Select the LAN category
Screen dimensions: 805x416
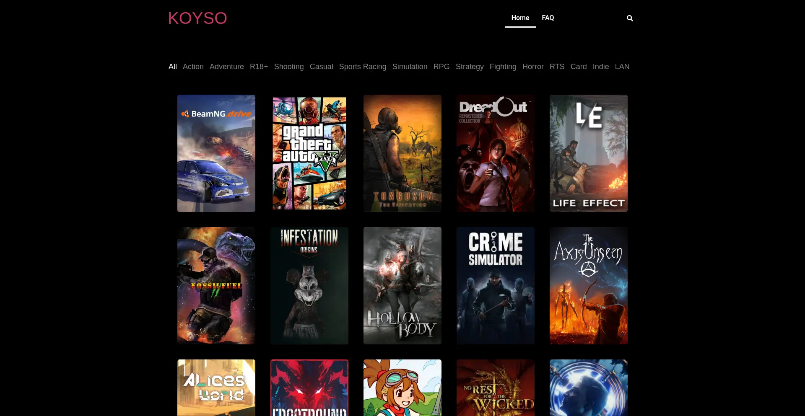[x=622, y=67]
